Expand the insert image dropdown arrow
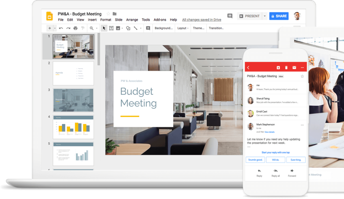Image resolution: width=344 pixels, height=199 pixels. coord(122,28)
